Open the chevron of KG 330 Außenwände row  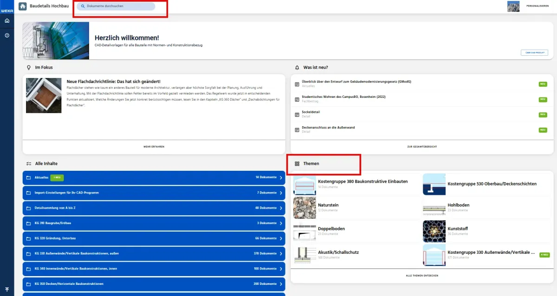point(281,254)
